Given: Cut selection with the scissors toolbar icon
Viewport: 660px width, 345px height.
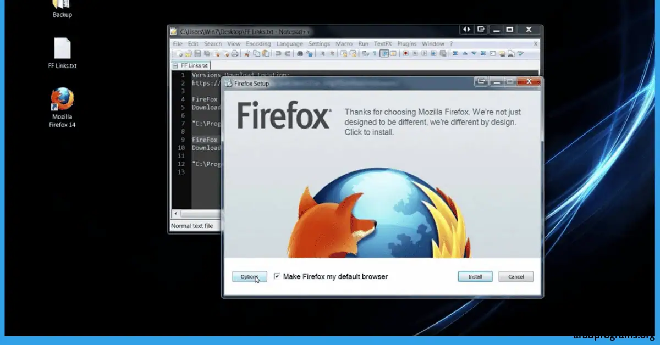Looking at the screenshot, I should click(x=247, y=53).
